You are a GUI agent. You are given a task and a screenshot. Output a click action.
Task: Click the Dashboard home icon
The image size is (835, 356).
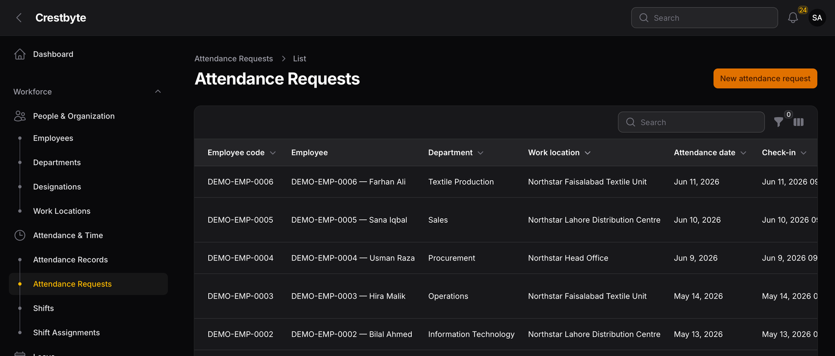tap(20, 54)
